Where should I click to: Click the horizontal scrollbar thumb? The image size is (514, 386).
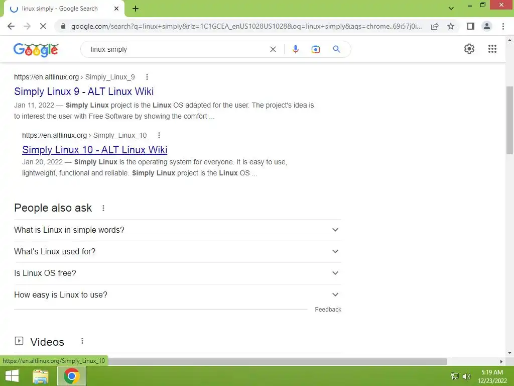[x=277, y=361]
